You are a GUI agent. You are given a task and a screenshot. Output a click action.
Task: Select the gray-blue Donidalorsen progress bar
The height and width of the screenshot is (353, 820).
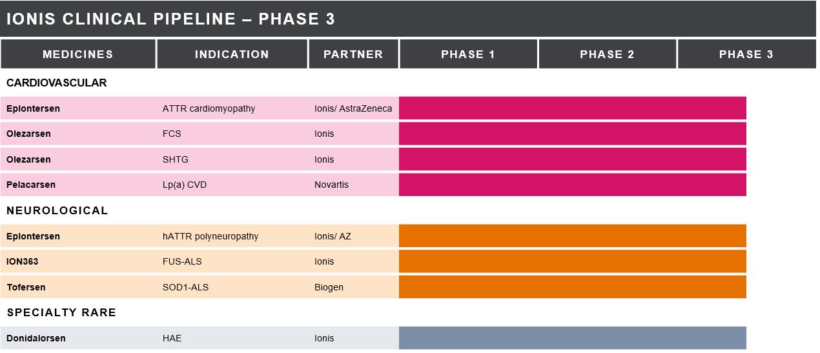click(x=572, y=338)
